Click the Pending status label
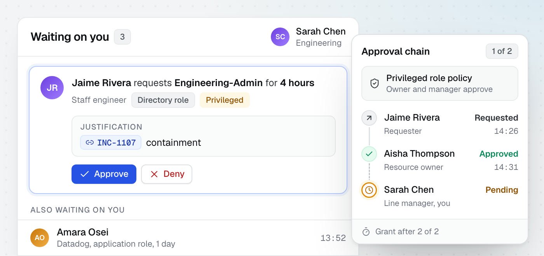The height and width of the screenshot is (256, 544). click(x=502, y=190)
